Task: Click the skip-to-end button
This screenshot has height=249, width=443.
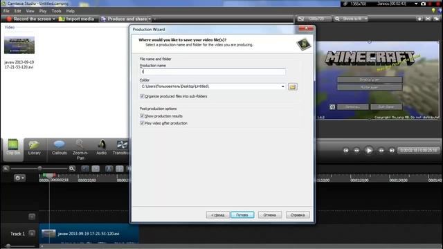Action: (392, 151)
